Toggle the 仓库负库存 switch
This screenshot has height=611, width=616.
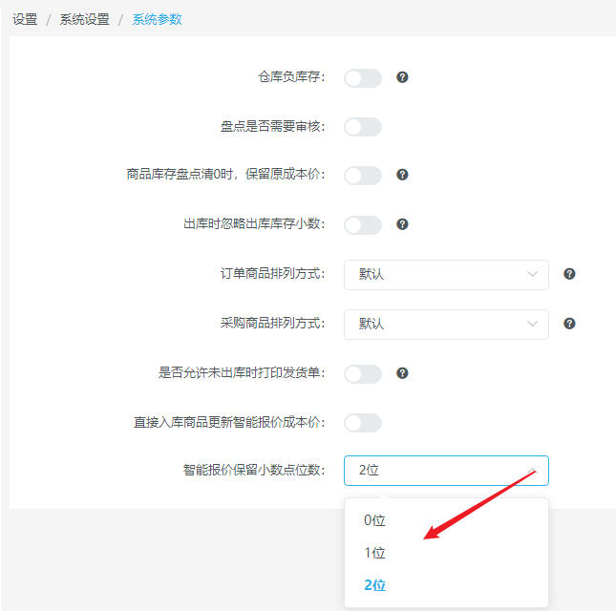[363, 78]
